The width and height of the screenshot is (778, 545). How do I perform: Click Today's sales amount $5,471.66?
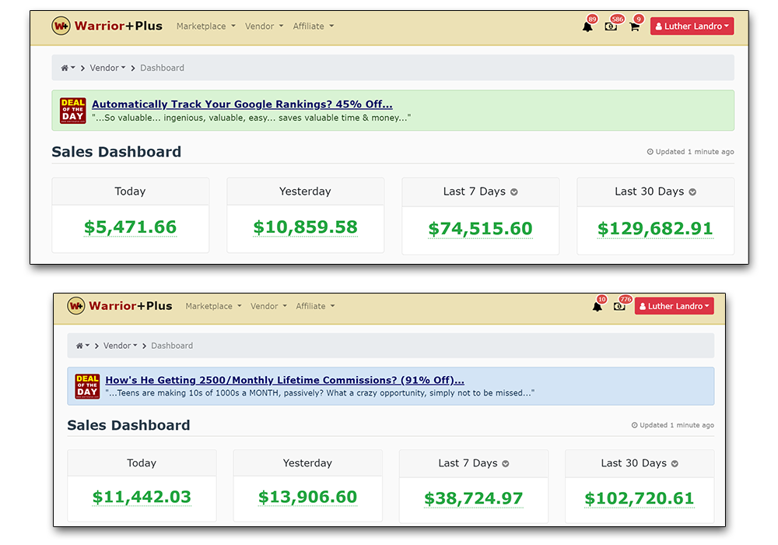tap(130, 227)
